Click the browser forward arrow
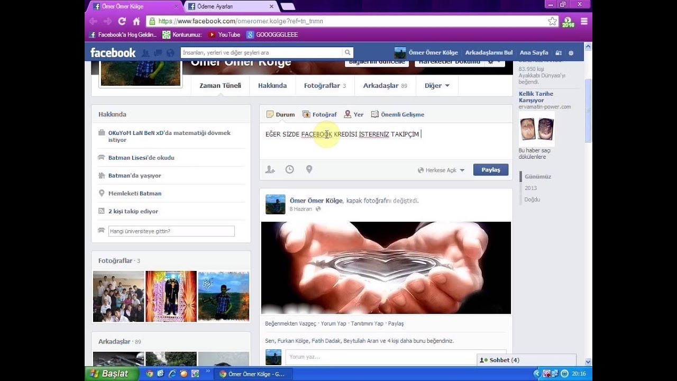The width and height of the screenshot is (677, 381). pyautogui.click(x=108, y=21)
